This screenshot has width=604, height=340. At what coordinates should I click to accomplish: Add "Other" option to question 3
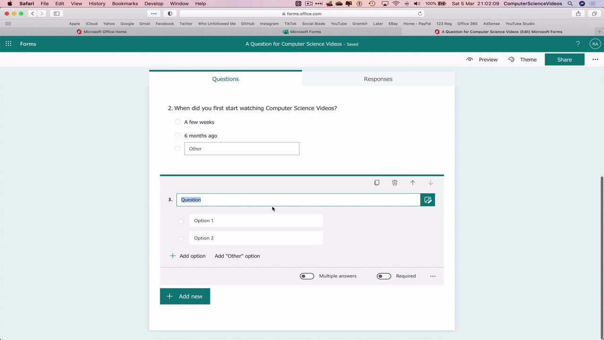[237, 256]
